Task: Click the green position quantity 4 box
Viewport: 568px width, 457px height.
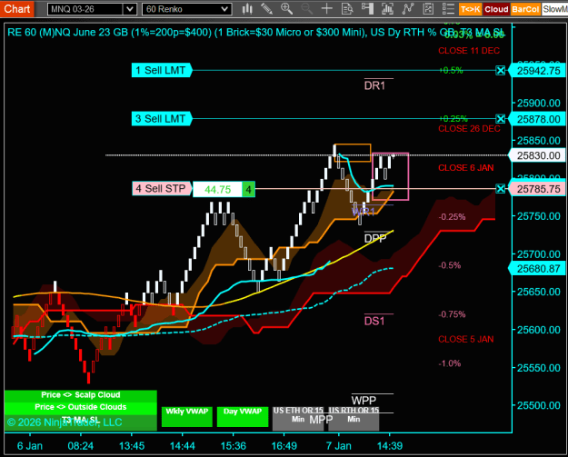Action: point(248,189)
